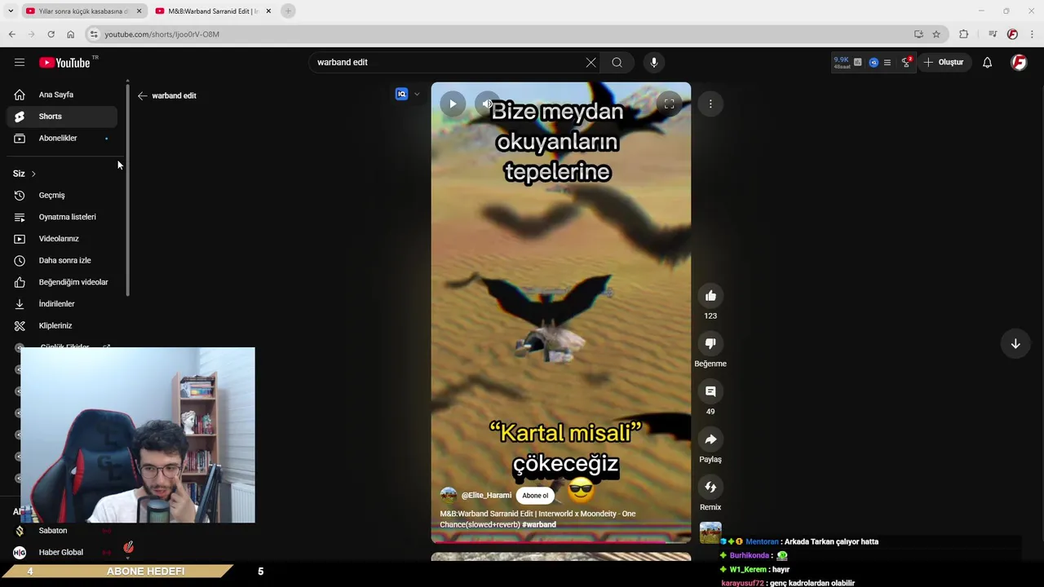Open the extension list menu icon in header
Viewport: 1044px width, 587px height.
pos(887,62)
